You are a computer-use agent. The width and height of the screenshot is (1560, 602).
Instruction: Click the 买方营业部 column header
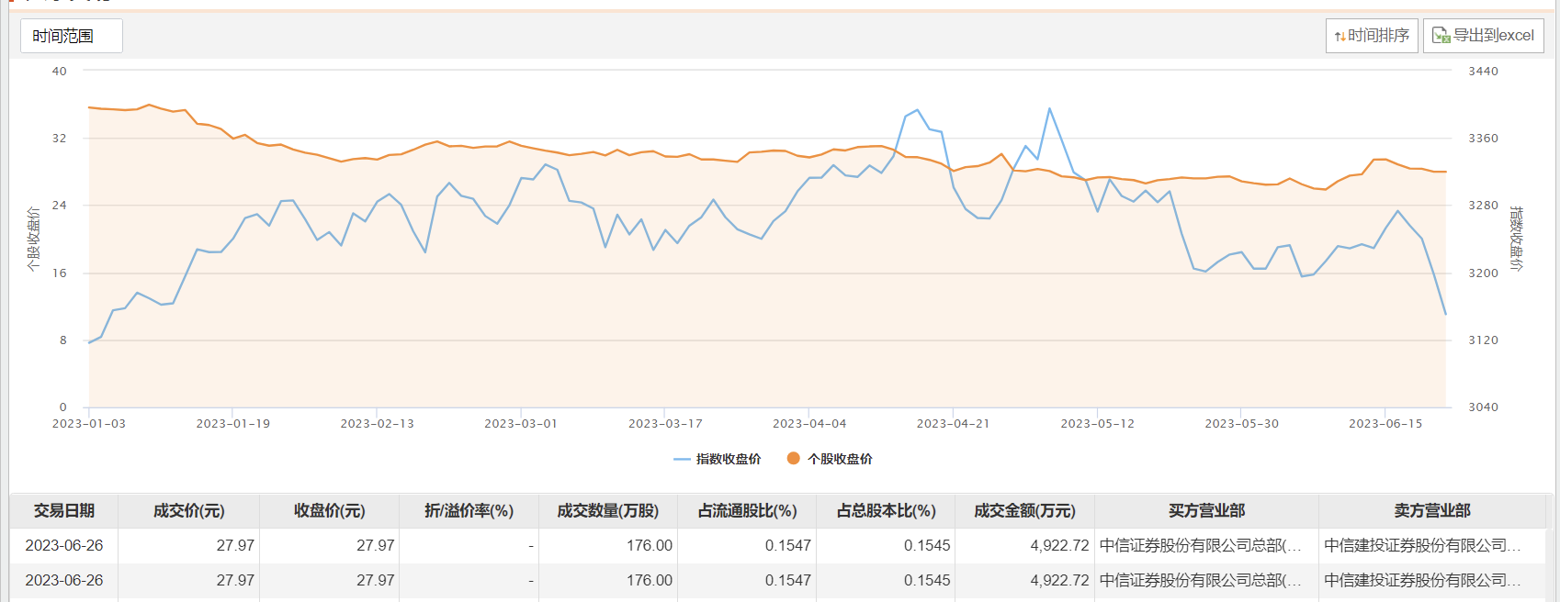click(1207, 511)
